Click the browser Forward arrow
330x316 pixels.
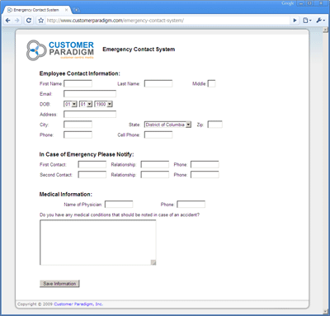point(17,21)
